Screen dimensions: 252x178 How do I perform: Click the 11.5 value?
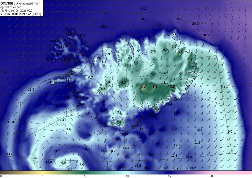(x=20, y=103)
